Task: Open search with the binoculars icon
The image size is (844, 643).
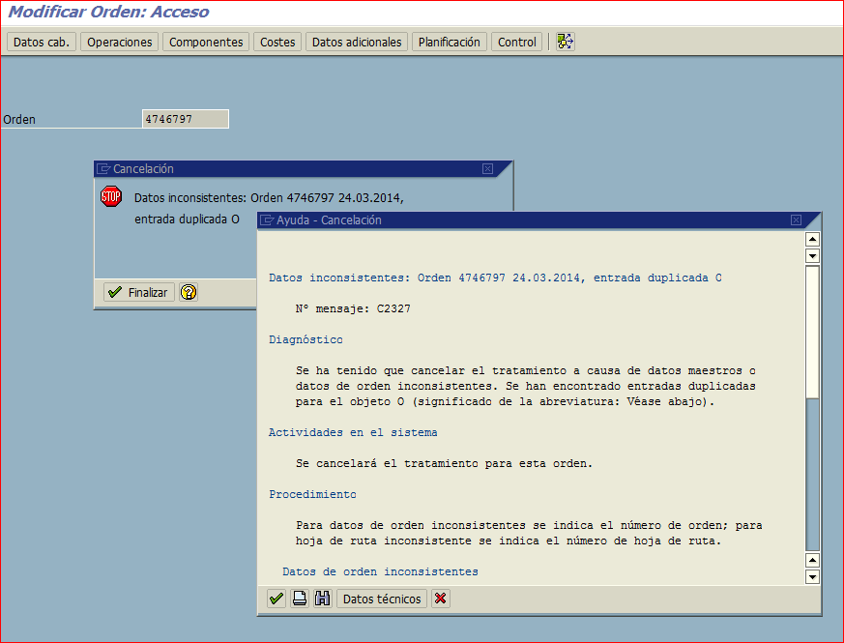Action: tap(322, 599)
